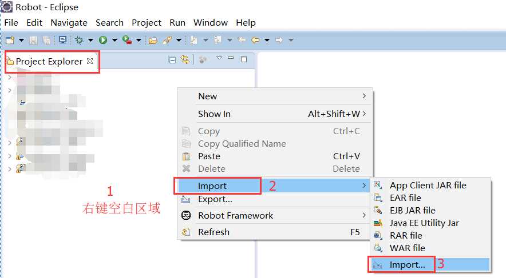This screenshot has width=506, height=278.
Task: Select Refresh in the context menu
Action: 275,232
